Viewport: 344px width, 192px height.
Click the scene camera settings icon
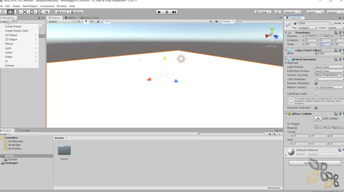coord(217,22)
